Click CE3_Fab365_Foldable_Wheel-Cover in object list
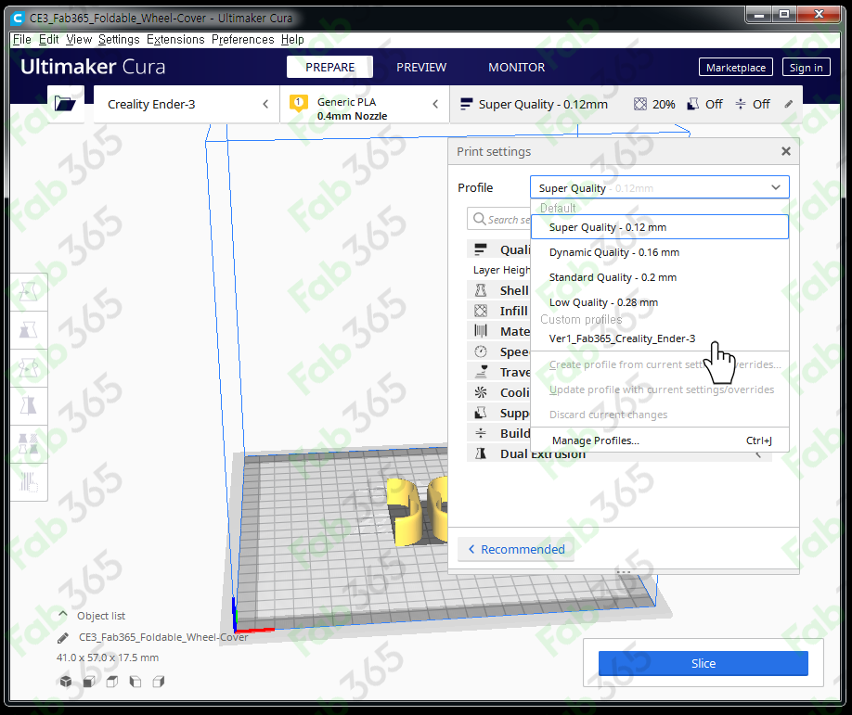This screenshot has height=715, width=852. pyautogui.click(x=163, y=637)
